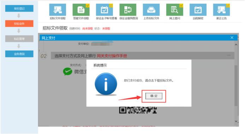Viewport: 245px width, 134px height.
Task: Click the 招标文件领取 heading text
Action: point(55,28)
